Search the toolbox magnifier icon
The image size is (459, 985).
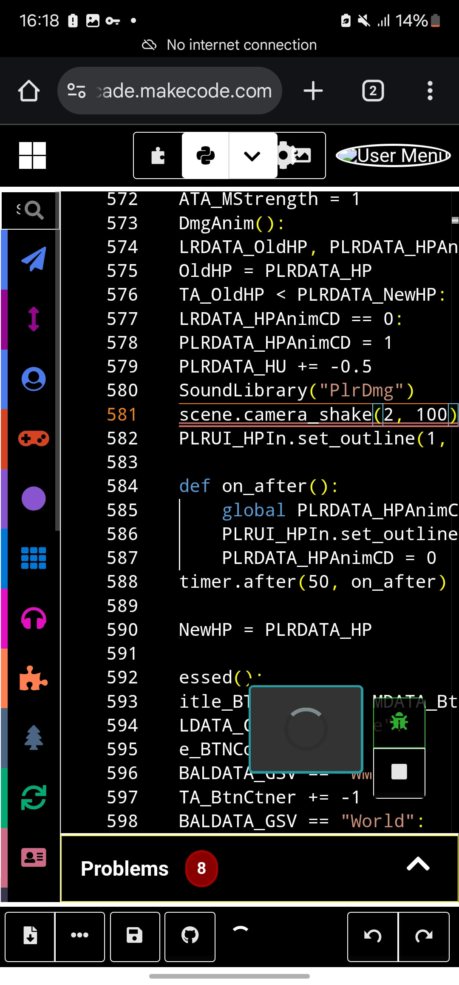point(34,210)
